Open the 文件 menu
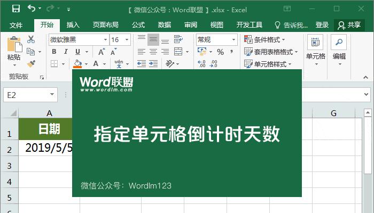This screenshot has width=374, height=213. (x=16, y=25)
